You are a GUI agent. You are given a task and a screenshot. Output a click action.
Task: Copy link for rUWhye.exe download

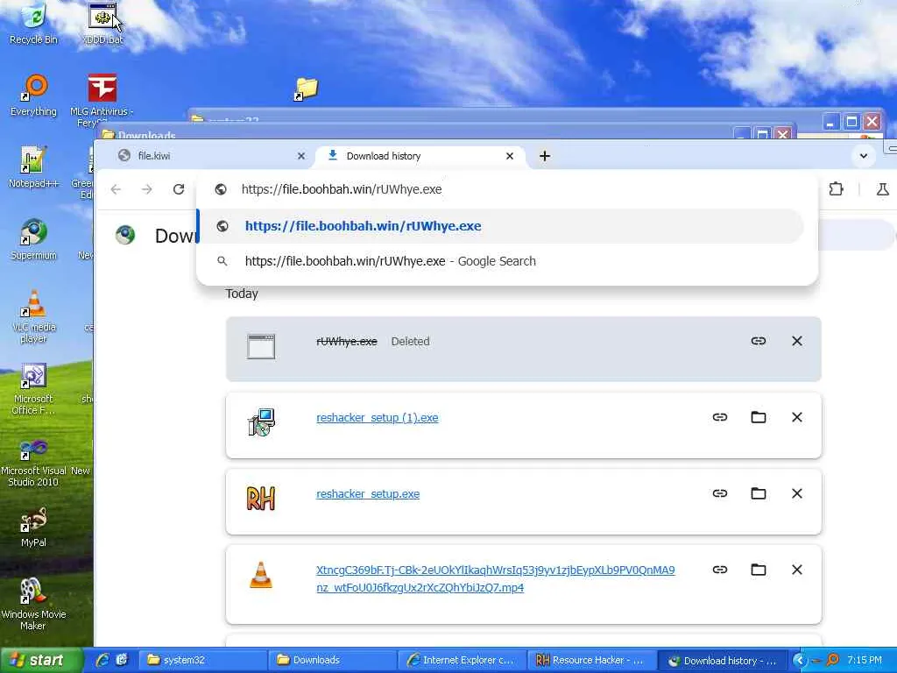[x=758, y=341]
